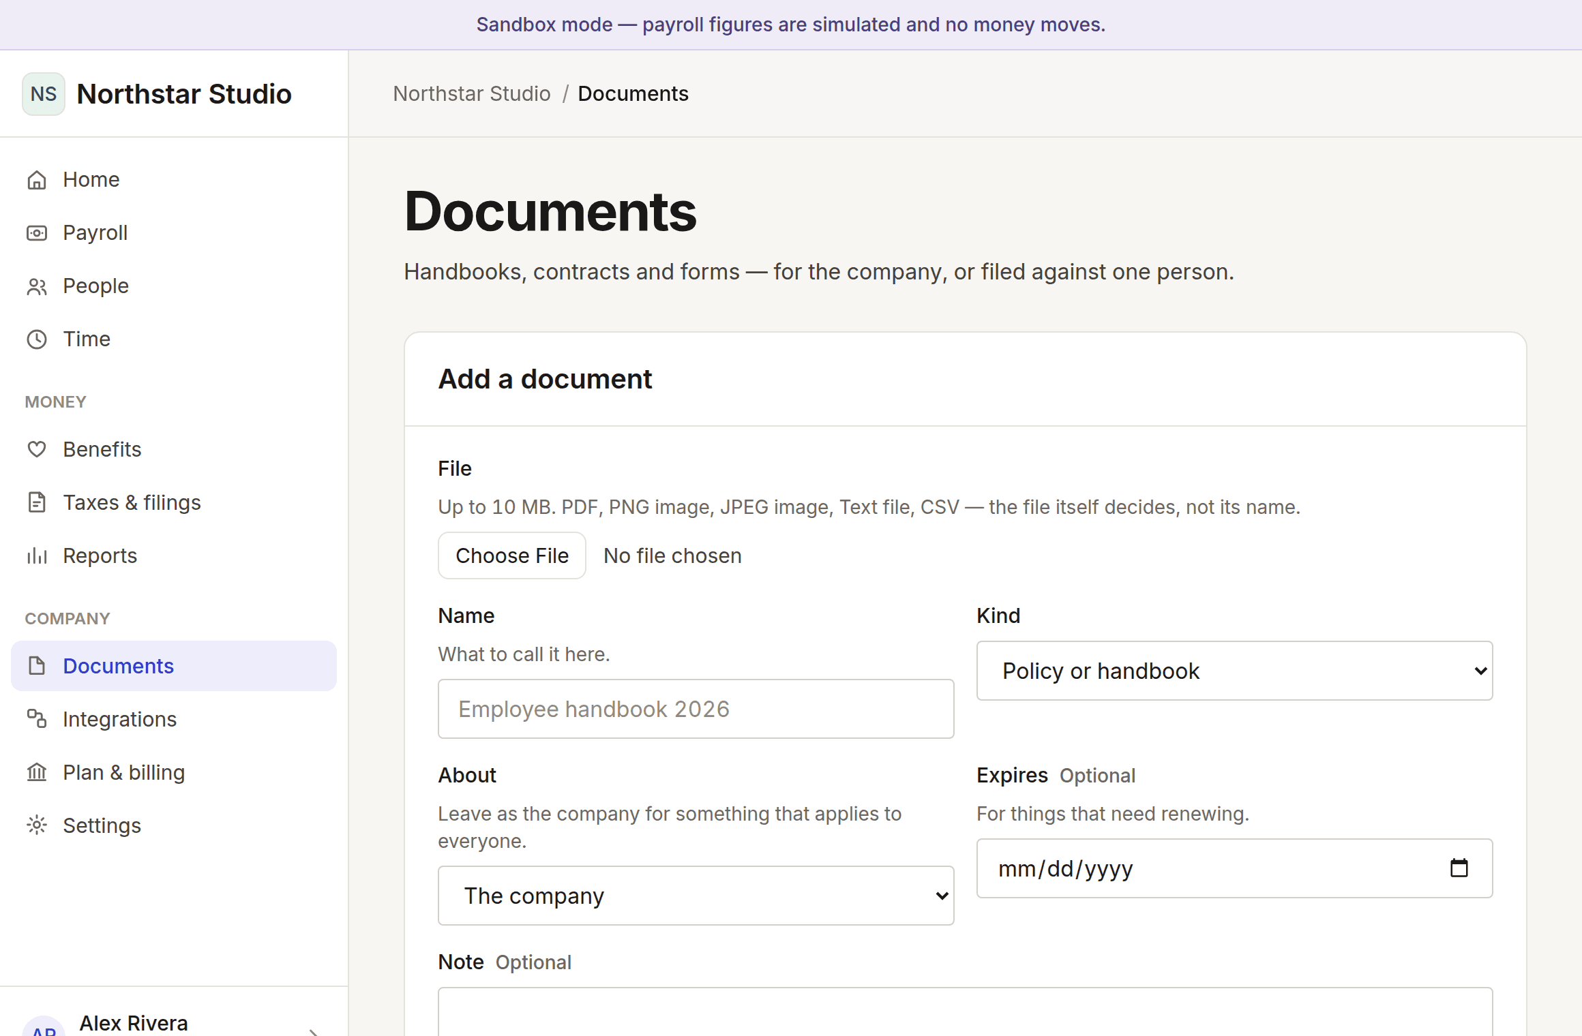Open the calendar picker in Expires field
1582x1036 pixels.
[1459, 868]
